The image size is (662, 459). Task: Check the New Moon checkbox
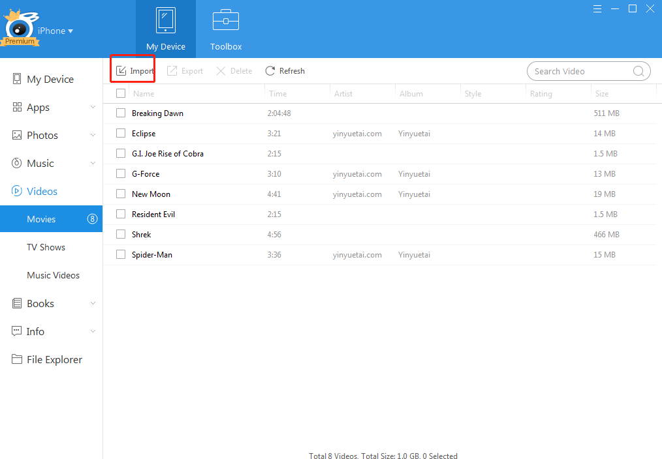pyautogui.click(x=121, y=194)
